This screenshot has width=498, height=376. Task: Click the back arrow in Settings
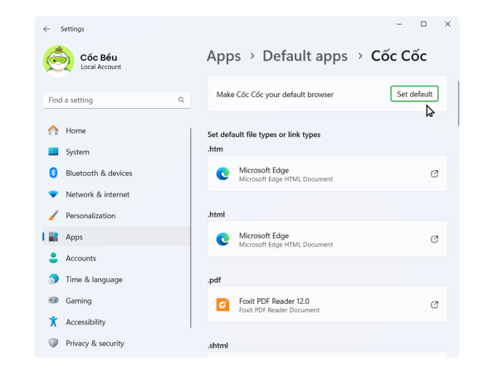(x=46, y=29)
